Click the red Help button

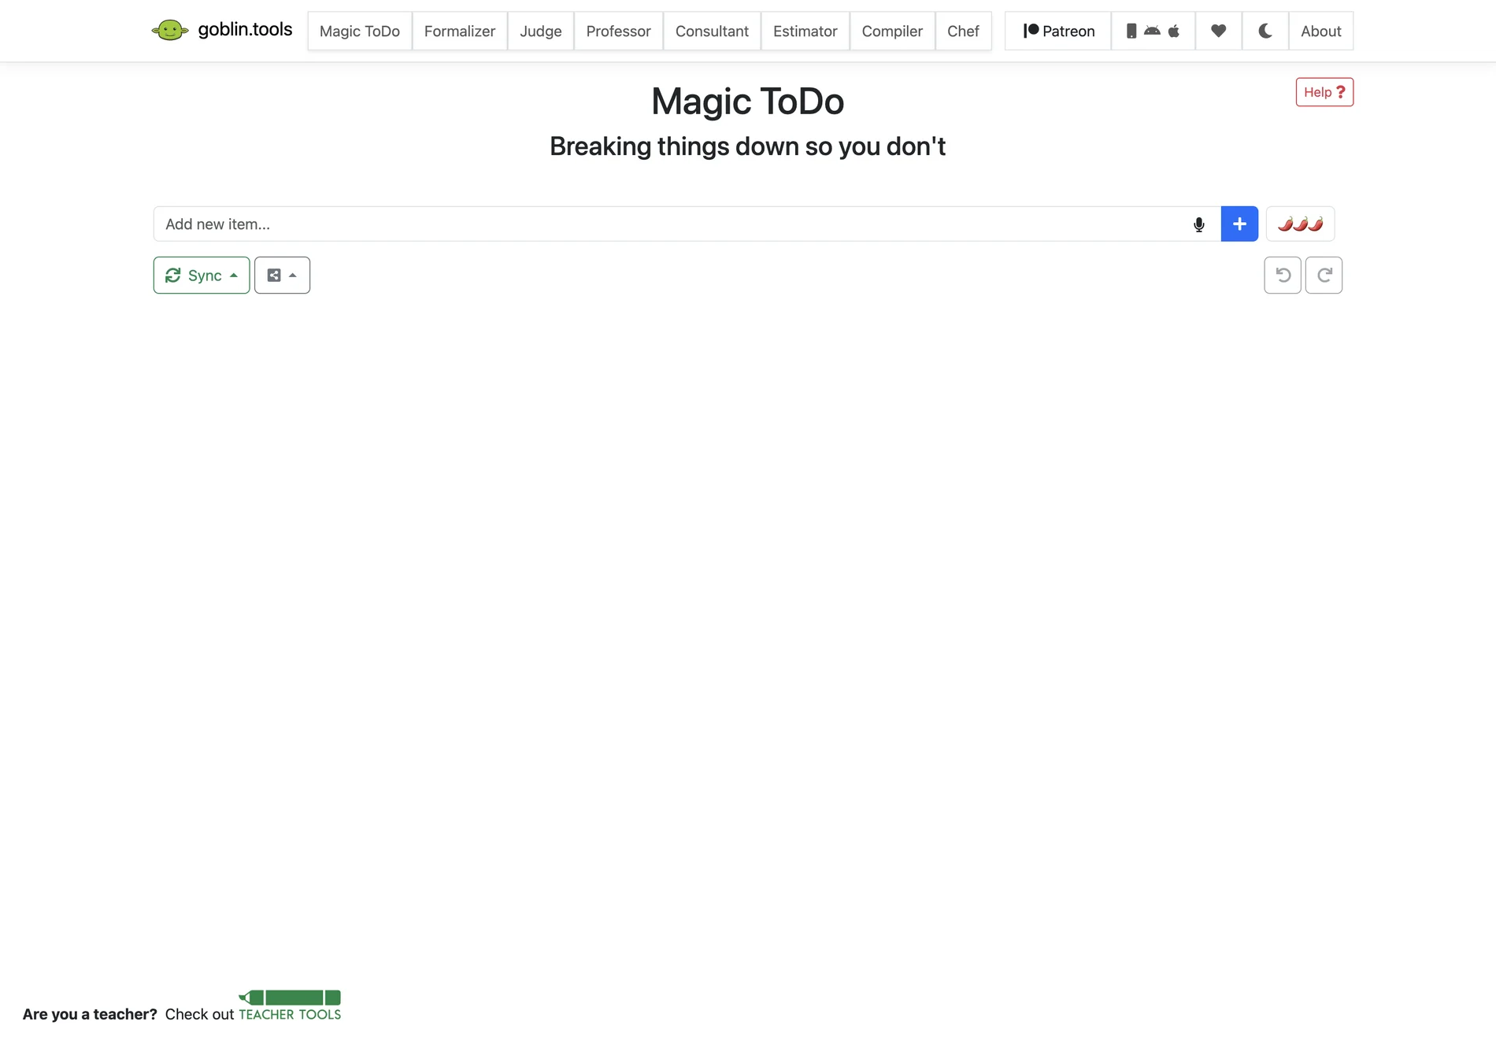point(1324,92)
